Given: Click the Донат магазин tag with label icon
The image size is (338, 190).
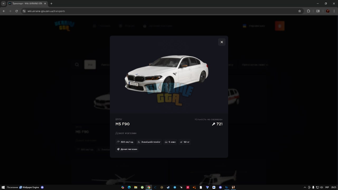Looking at the screenshot, I should [127, 149].
